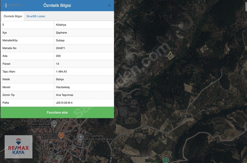Select the Ada value 200
Screen dimensions: 247x163
click(x=84, y=56)
